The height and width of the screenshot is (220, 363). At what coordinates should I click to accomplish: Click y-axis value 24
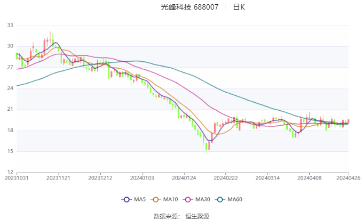click(10, 88)
